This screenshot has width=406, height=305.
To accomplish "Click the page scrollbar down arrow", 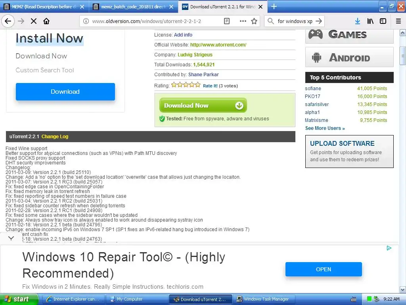I will [x=403, y=290].
